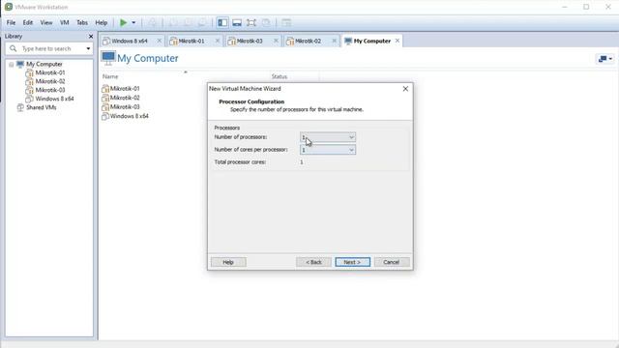Sort by the Status column header
The width and height of the screenshot is (619, 348).
click(x=280, y=76)
